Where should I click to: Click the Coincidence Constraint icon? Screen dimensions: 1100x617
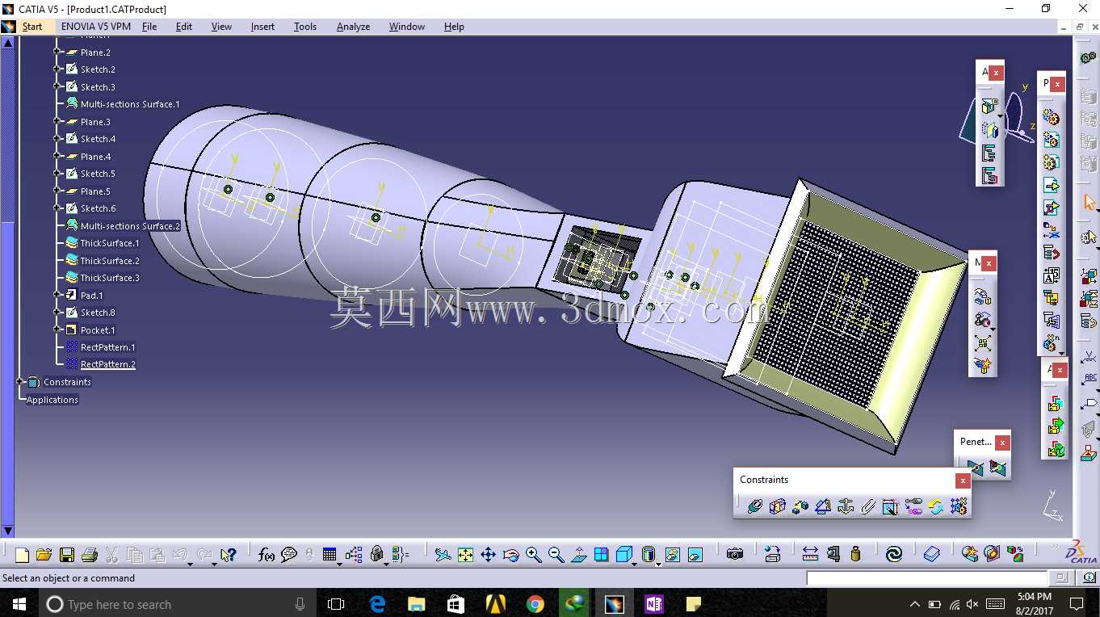754,506
